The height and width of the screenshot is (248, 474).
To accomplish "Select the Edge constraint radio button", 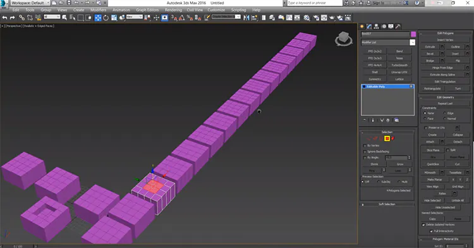I will point(445,113).
